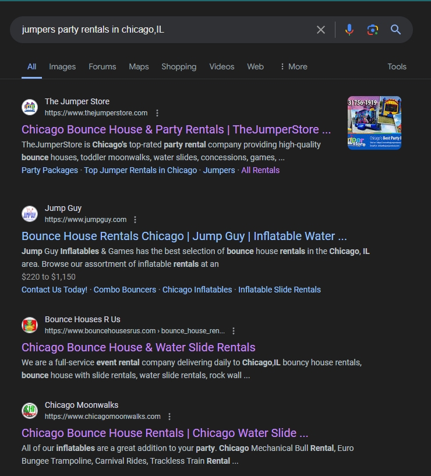Open the Tools options
This screenshot has height=476, width=431.
point(397,67)
